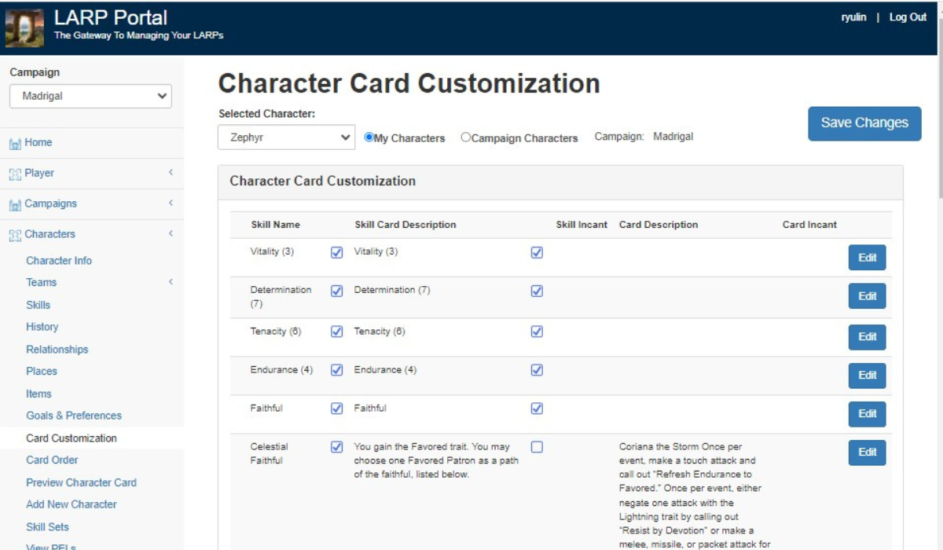Screen dimensions: 943x550
Task: Expand the Teams submenu chevron
Action: click(x=171, y=283)
